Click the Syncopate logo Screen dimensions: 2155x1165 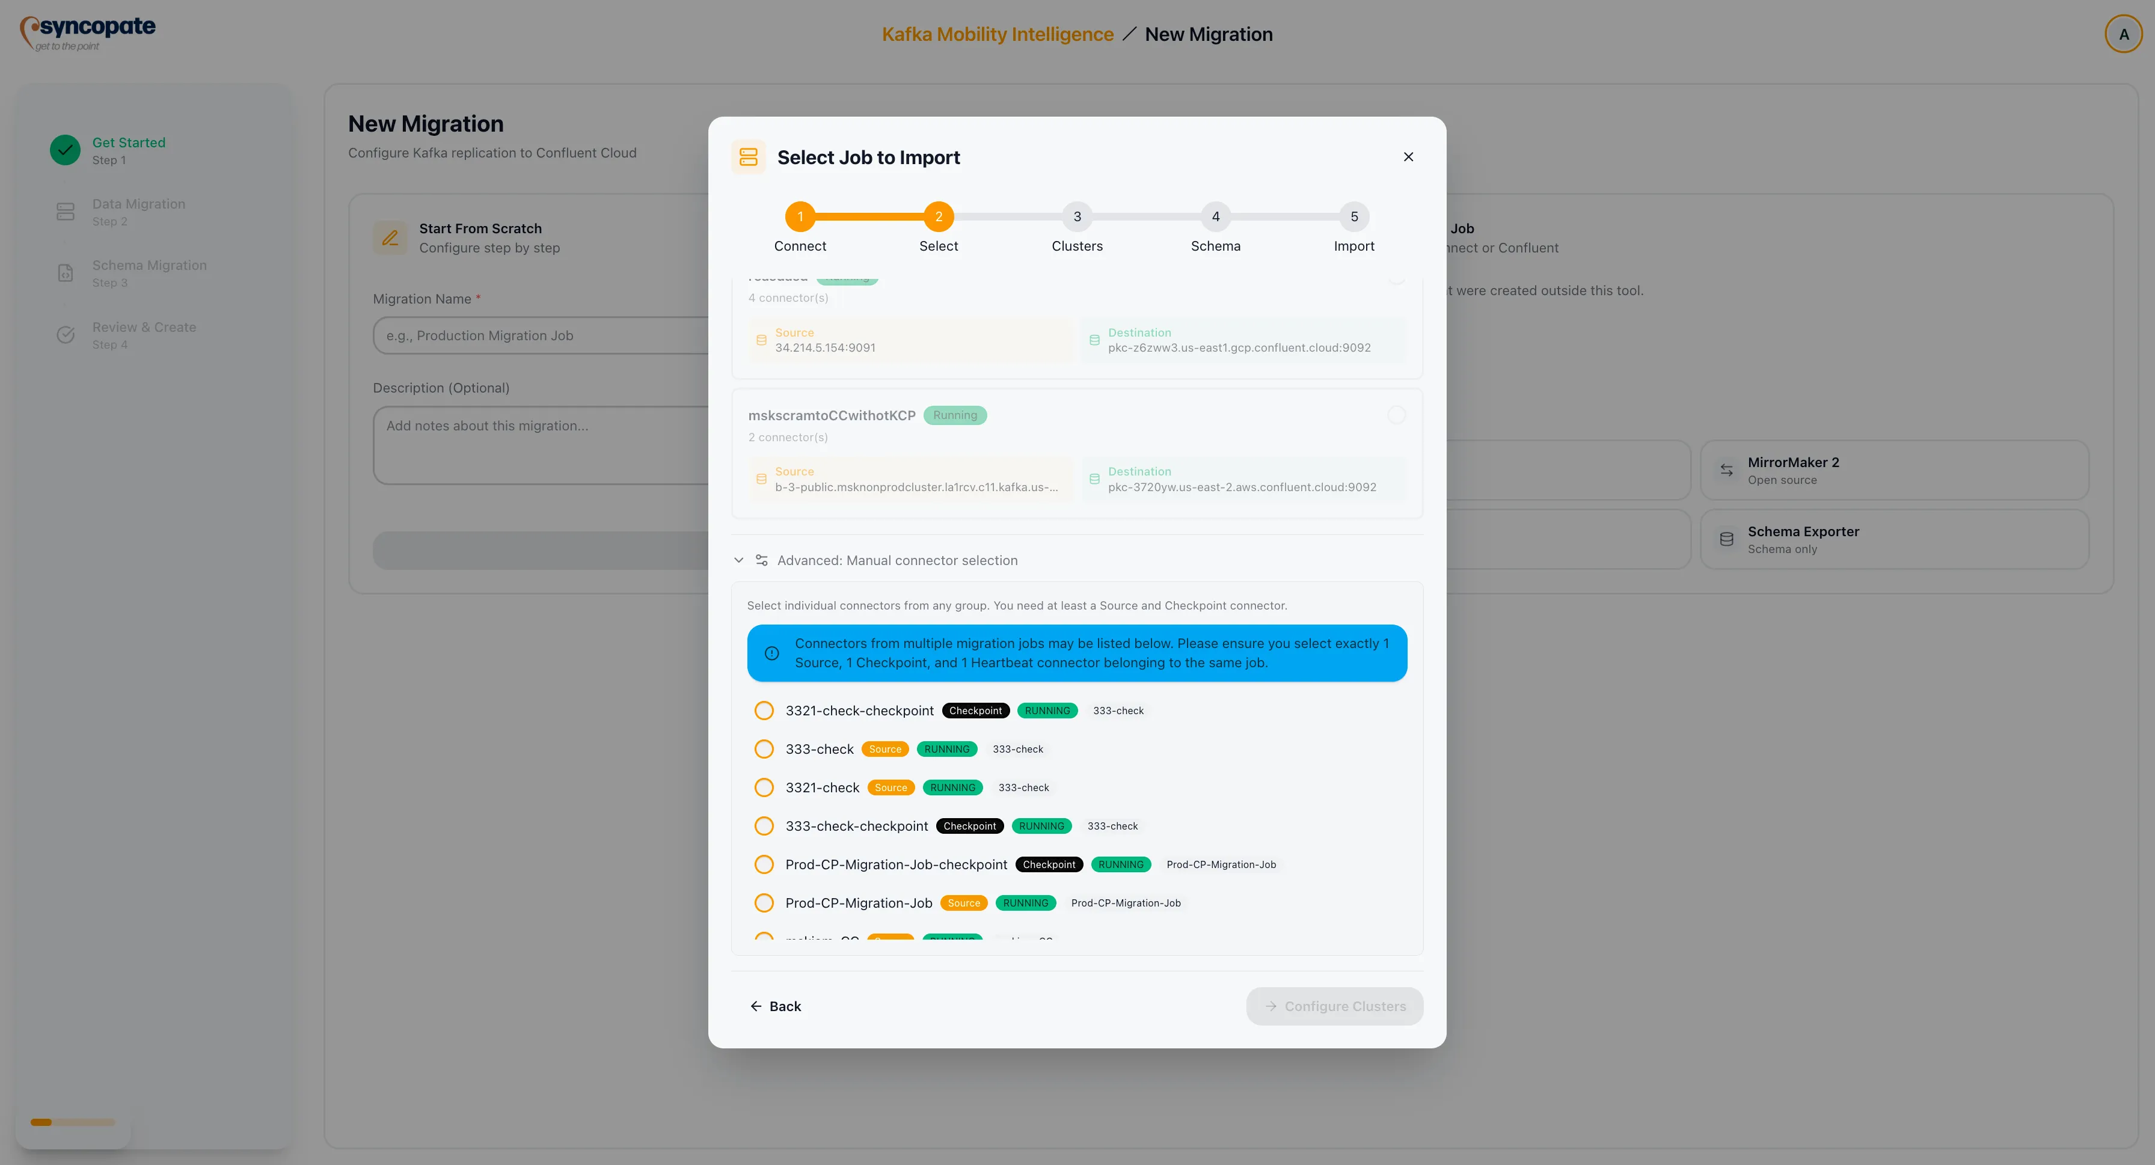click(88, 32)
